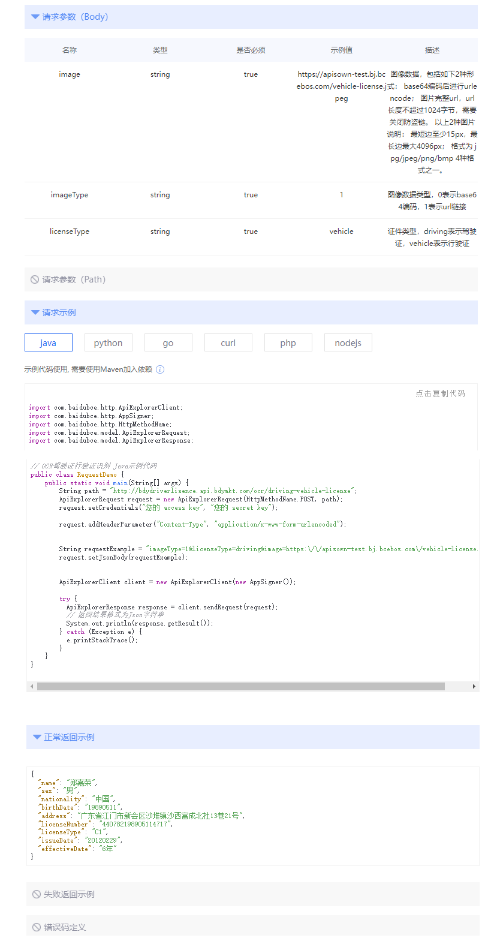Select the java code tab
Image resolution: width=494 pixels, height=950 pixels.
click(x=49, y=343)
